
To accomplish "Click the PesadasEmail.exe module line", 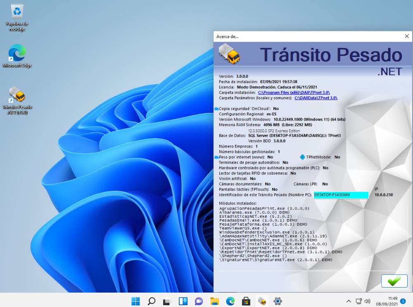I will (258, 220).
